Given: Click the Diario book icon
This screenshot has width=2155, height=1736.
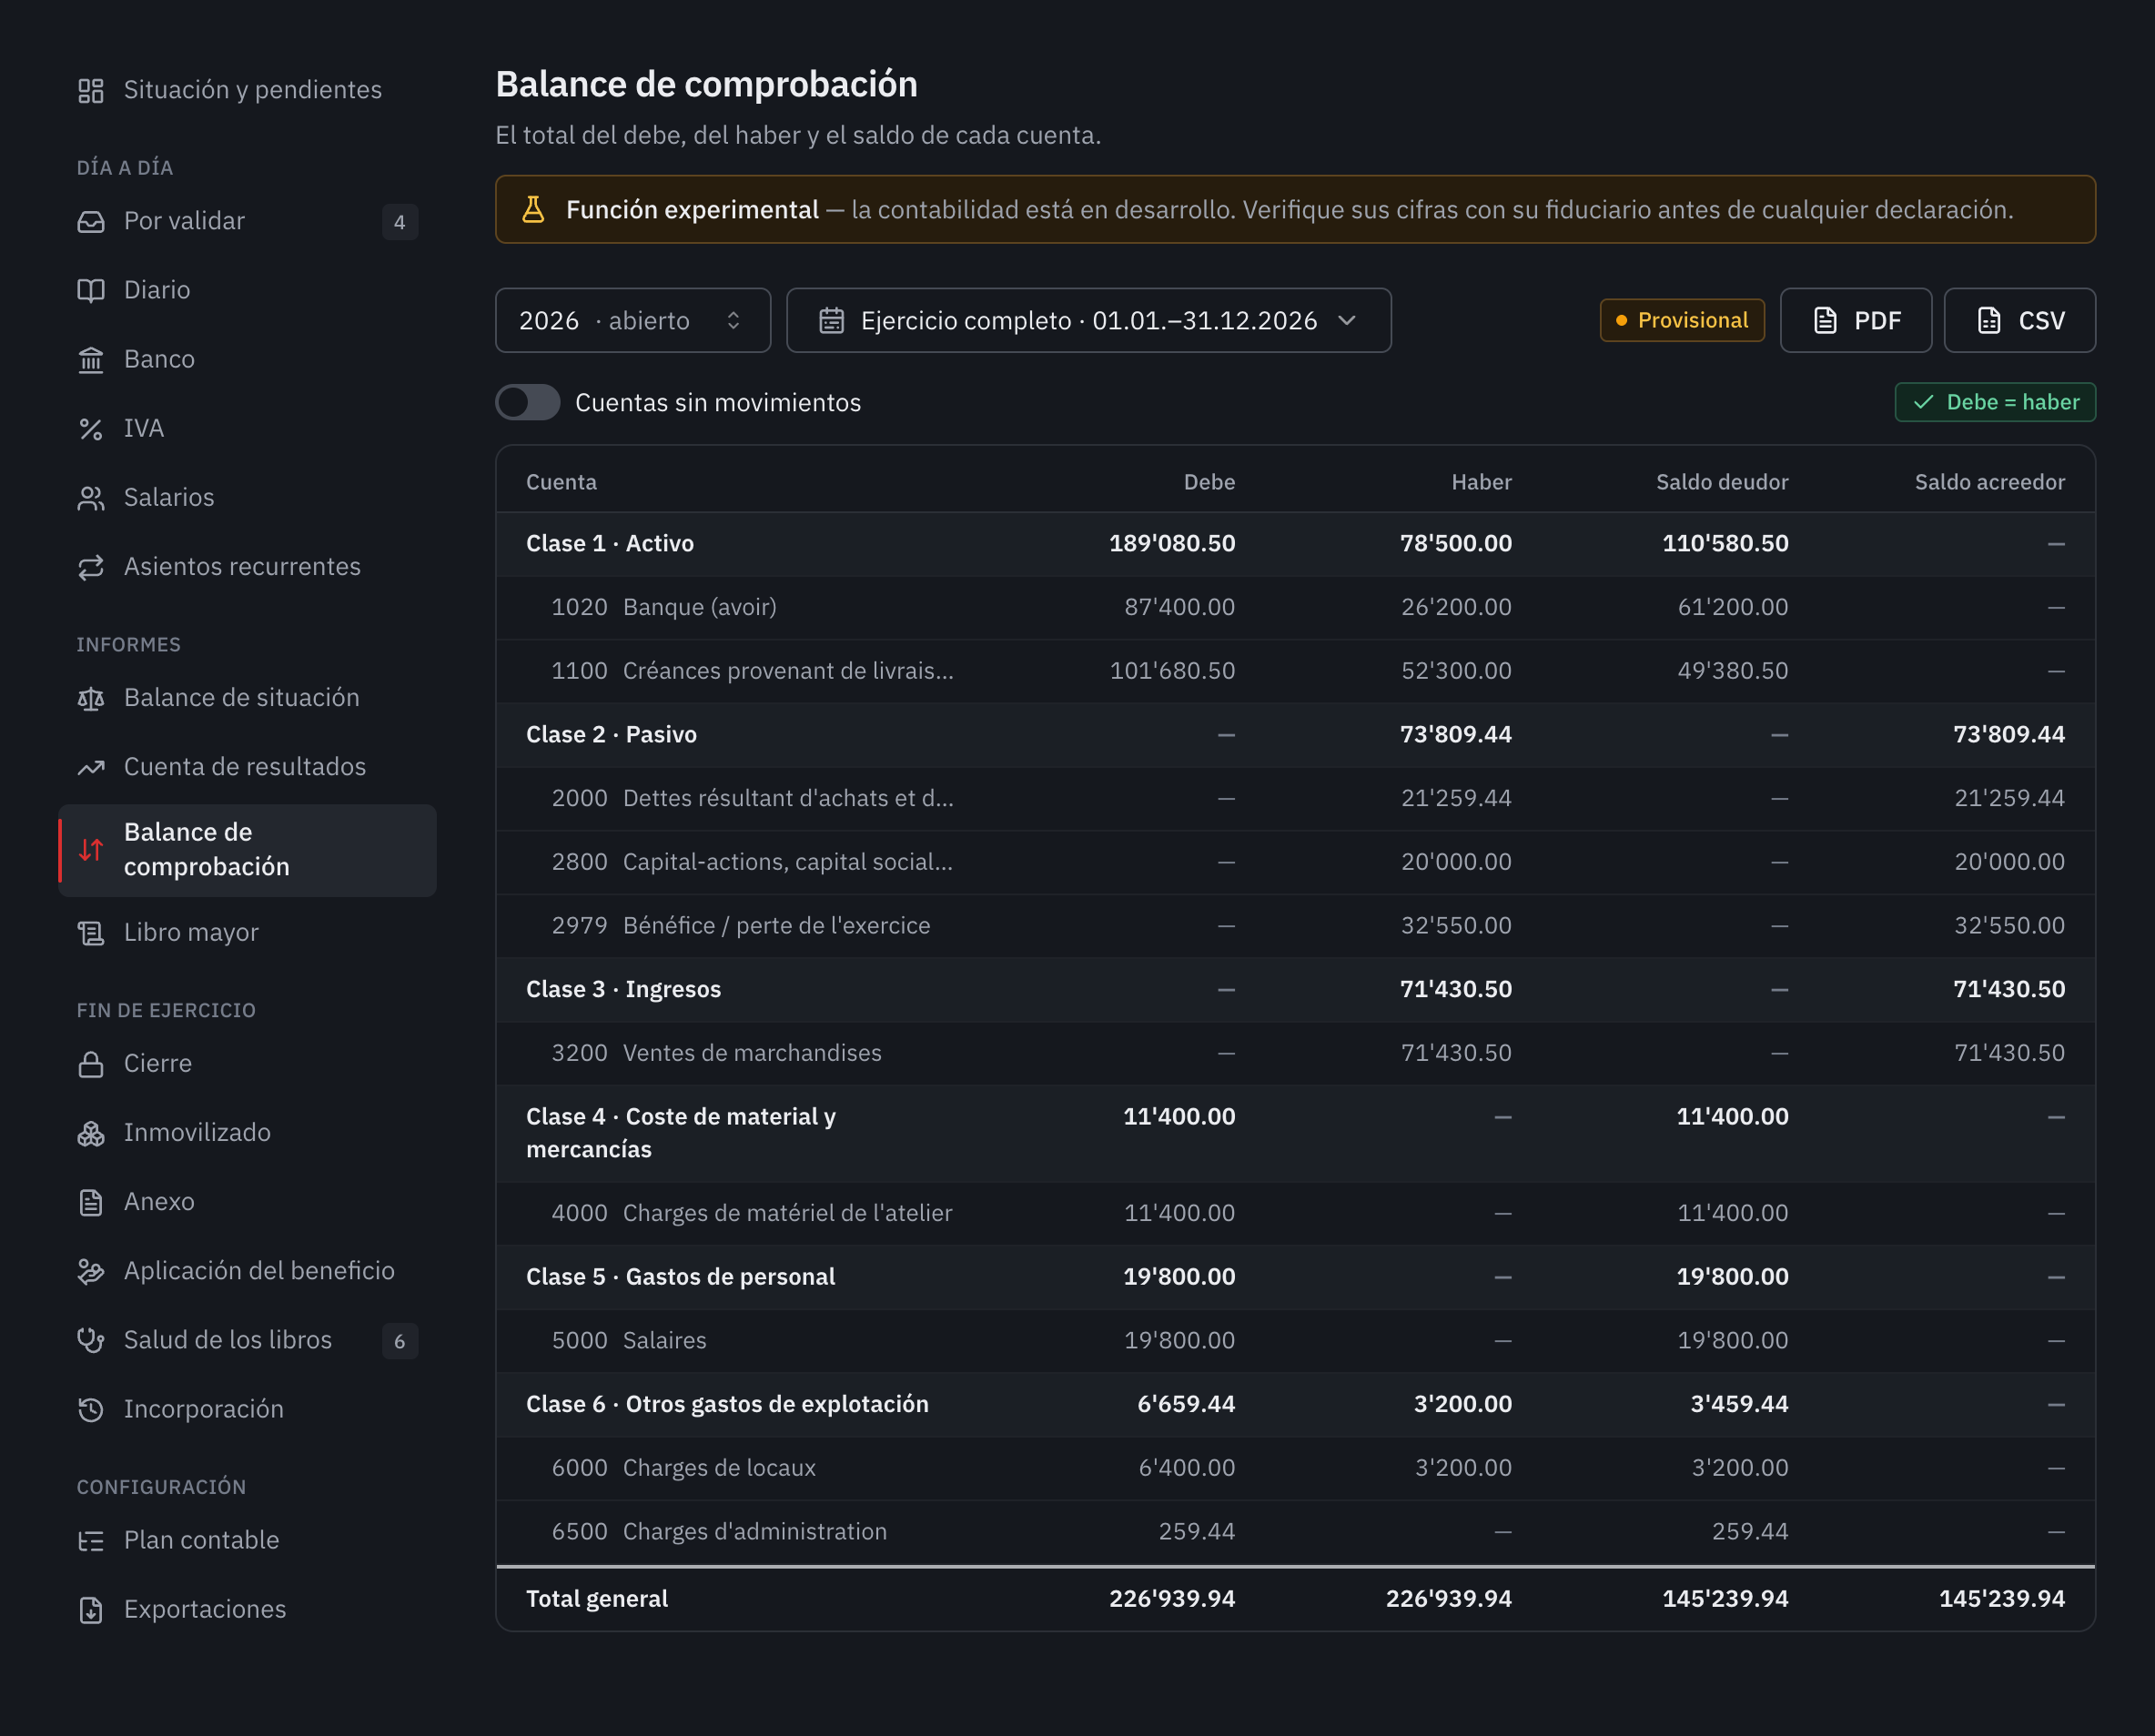Looking at the screenshot, I should click(91, 291).
